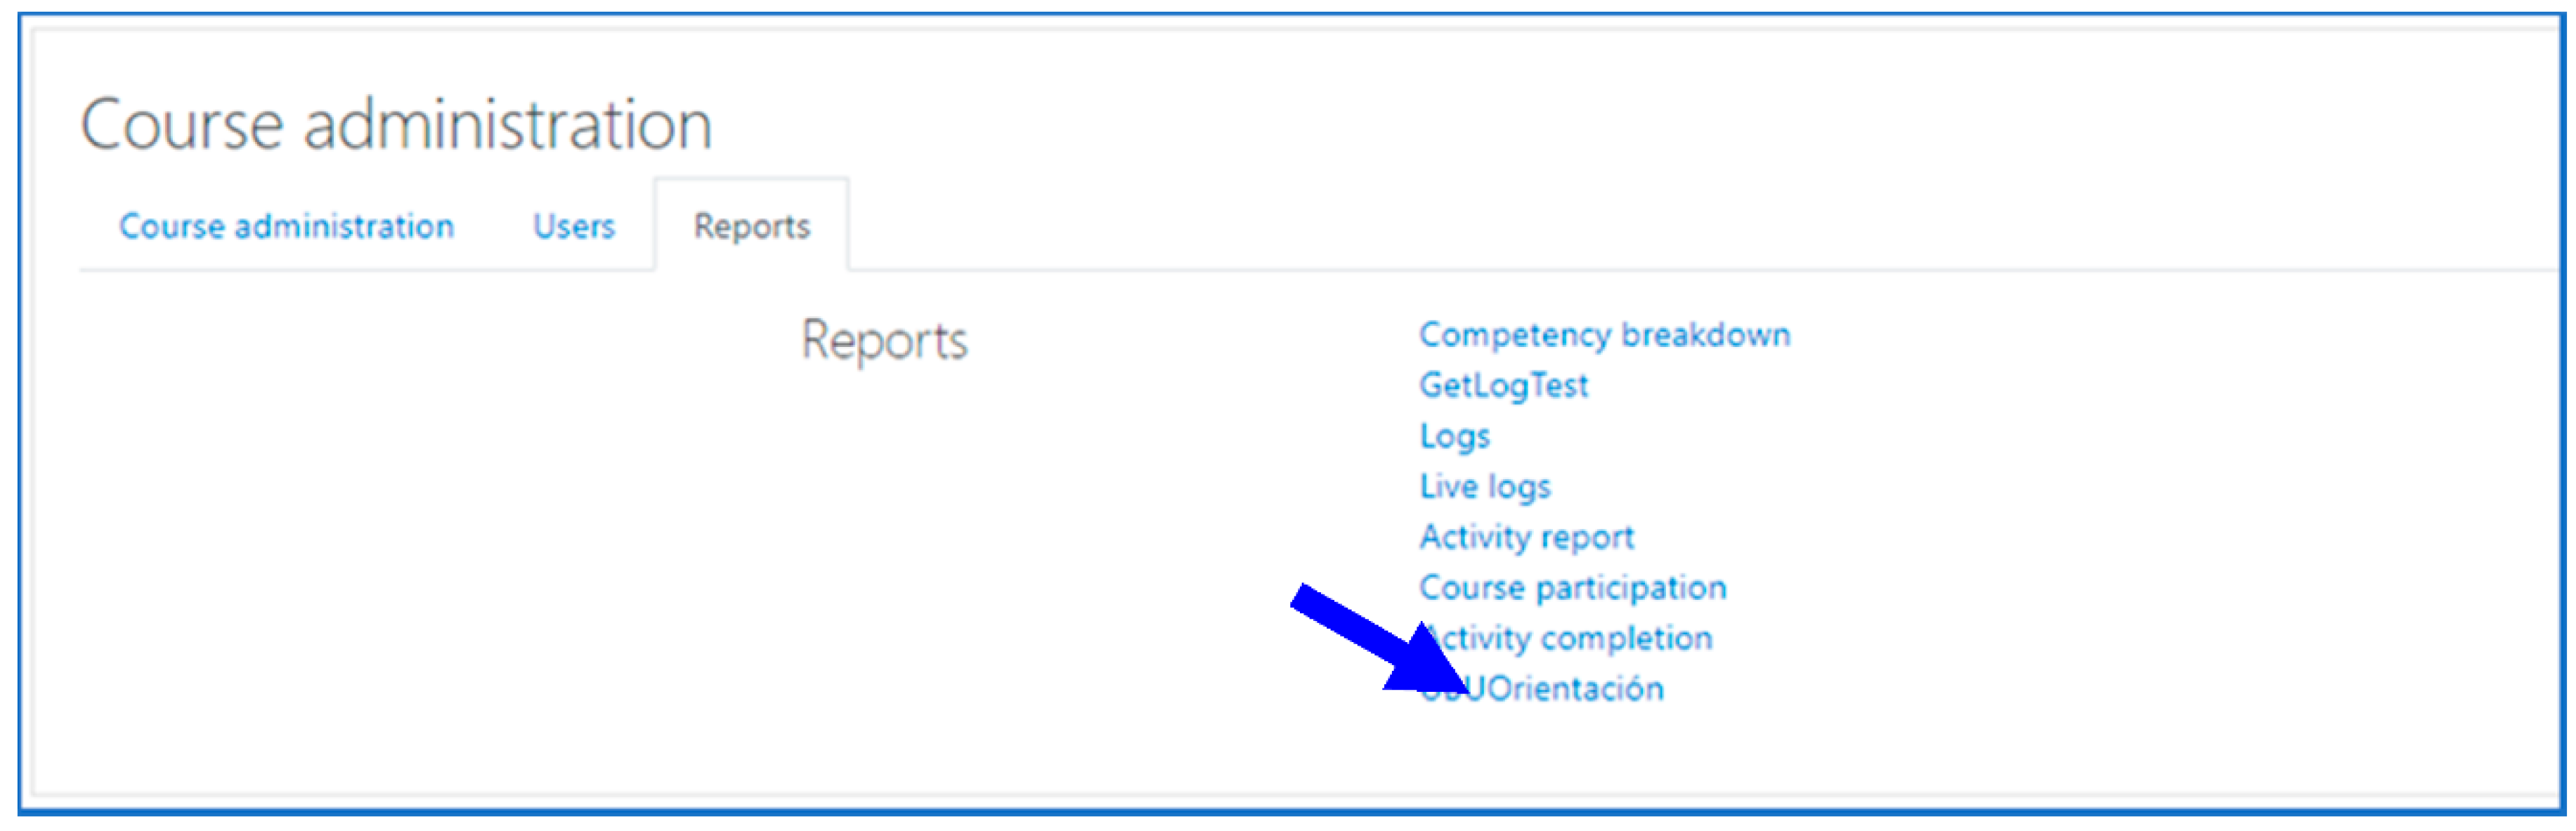
Task: Click the currently active Reports tab label
Action: (751, 226)
